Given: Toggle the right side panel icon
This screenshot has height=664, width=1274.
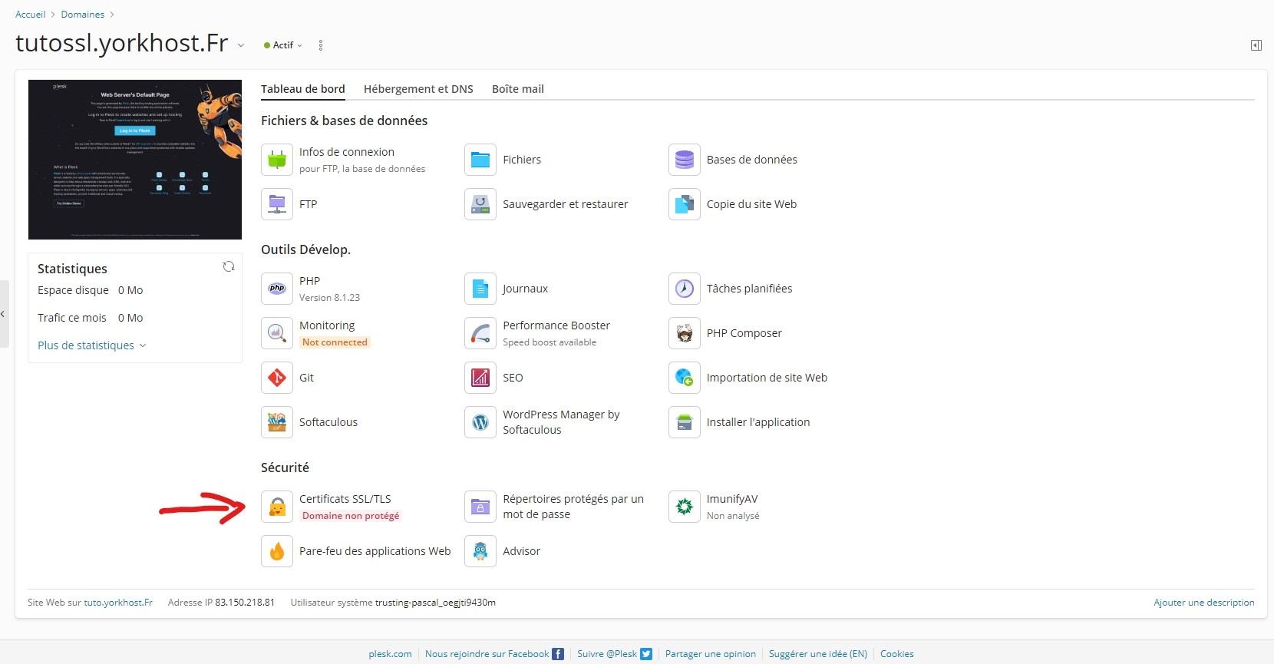Looking at the screenshot, I should click(1256, 45).
